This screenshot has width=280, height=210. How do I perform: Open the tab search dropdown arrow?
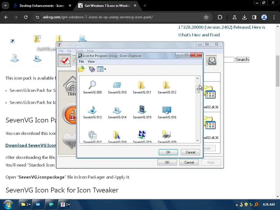[x=5, y=5]
